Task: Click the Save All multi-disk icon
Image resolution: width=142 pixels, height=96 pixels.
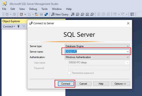Action: click(x=46, y=14)
